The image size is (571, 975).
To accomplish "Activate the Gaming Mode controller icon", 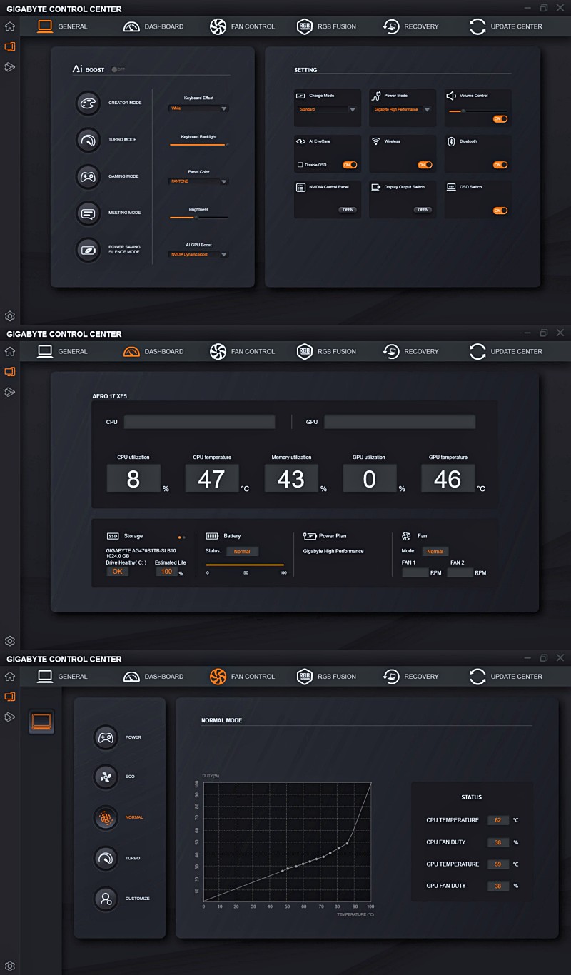I will [x=88, y=176].
